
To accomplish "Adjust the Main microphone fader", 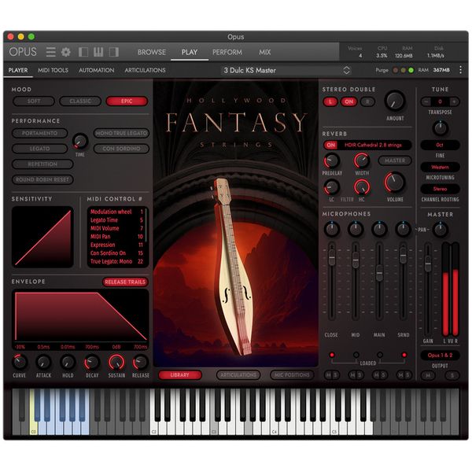I will (x=379, y=273).
